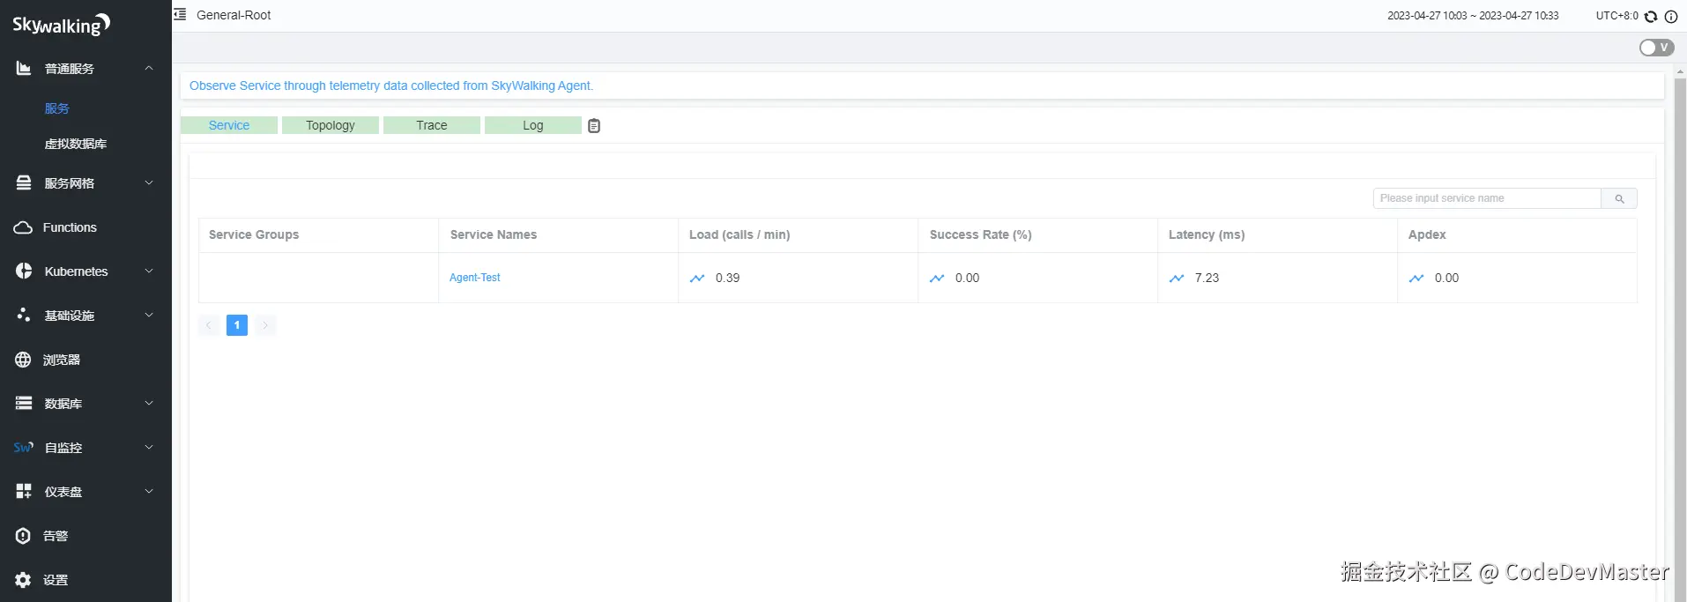Click the 告警 alarm icon

point(23,536)
